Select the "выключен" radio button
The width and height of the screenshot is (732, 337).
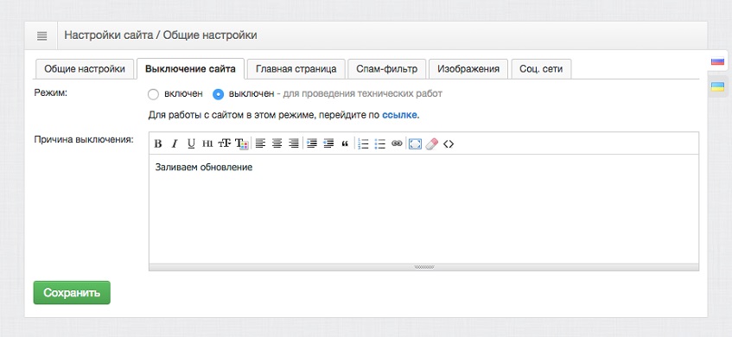218,95
